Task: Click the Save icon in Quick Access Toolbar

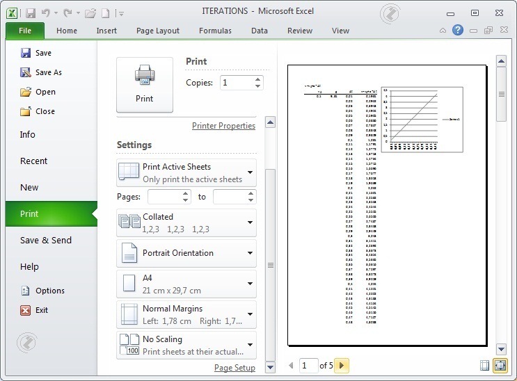Action: (31, 13)
